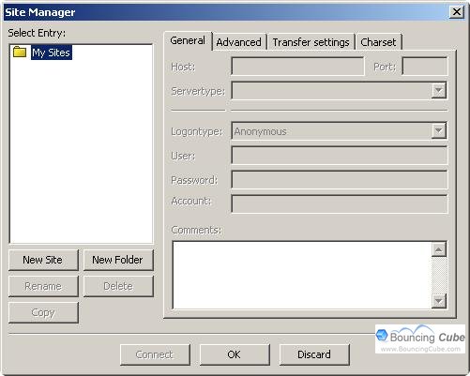The height and width of the screenshot is (376, 470).
Task: Click the Comments scrollbar up arrow
Action: 439,249
